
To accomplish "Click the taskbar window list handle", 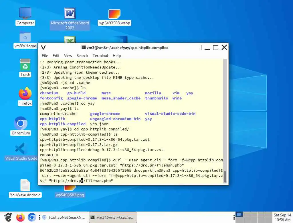I will (39, 217).
